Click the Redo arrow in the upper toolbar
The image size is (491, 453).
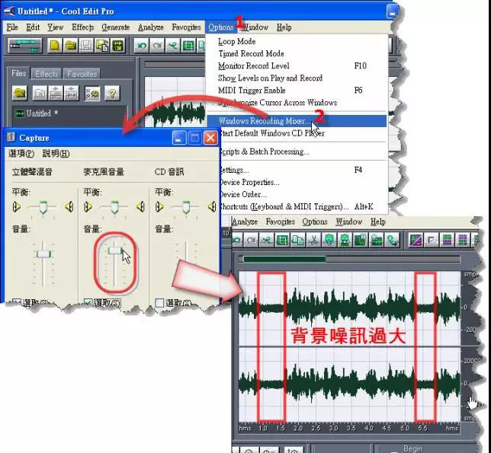coord(157,46)
